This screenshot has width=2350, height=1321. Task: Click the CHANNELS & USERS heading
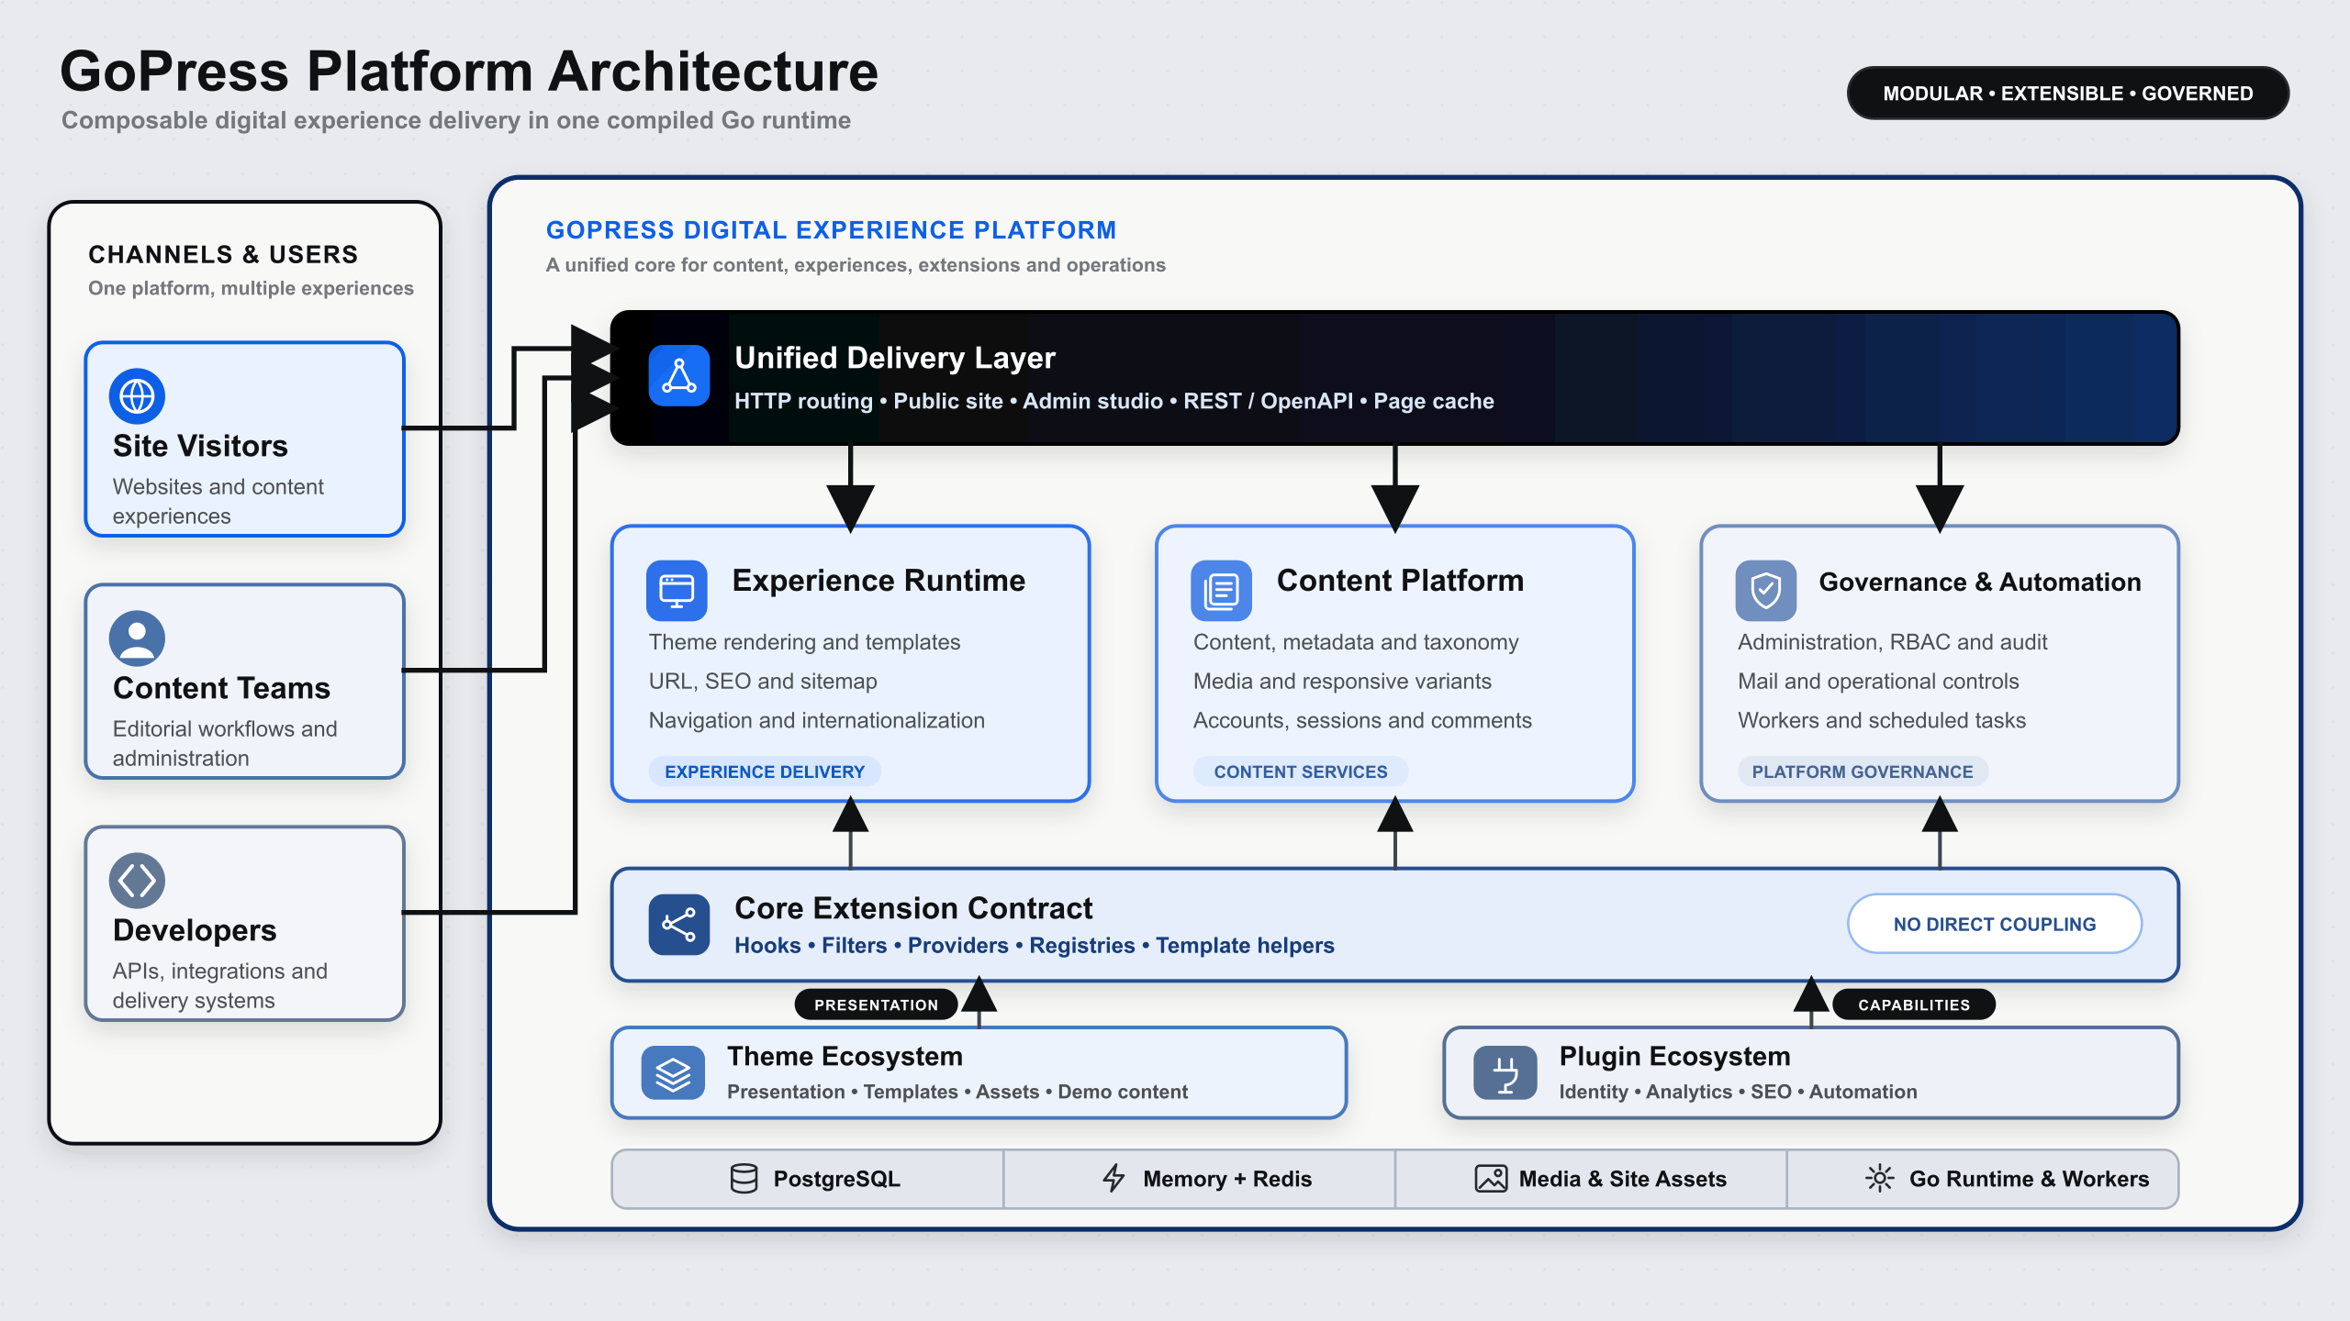[223, 255]
